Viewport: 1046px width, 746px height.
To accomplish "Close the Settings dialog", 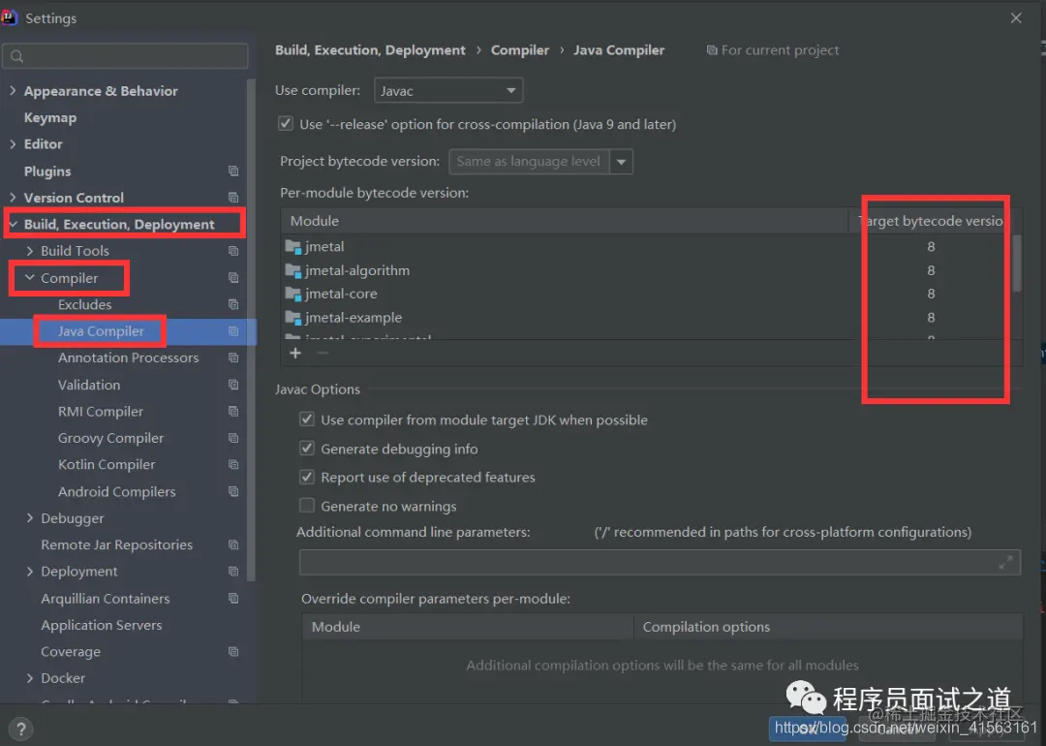I will [1016, 18].
